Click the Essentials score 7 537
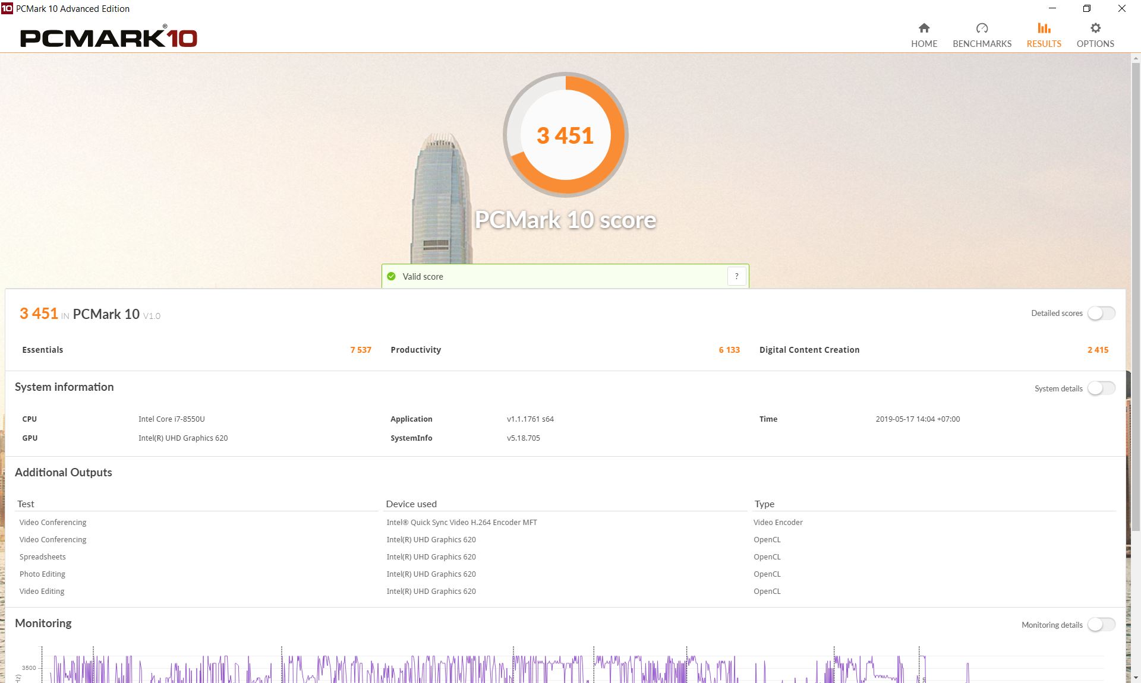 coord(361,350)
